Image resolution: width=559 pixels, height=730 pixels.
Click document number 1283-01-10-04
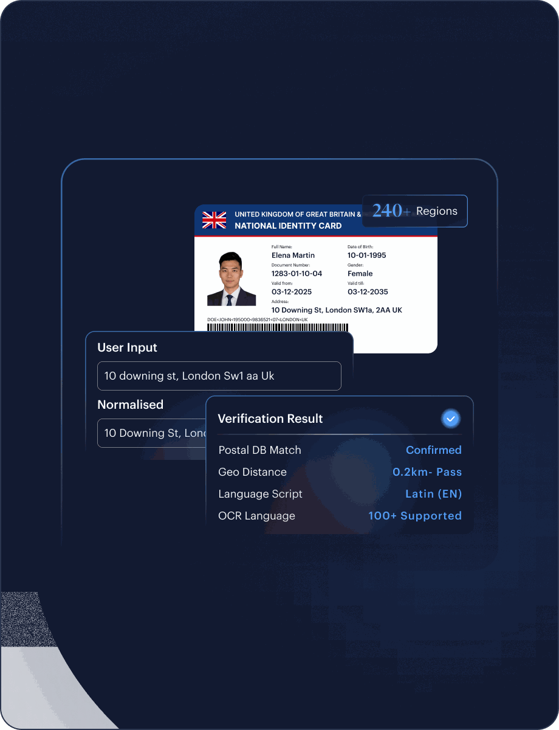(297, 274)
